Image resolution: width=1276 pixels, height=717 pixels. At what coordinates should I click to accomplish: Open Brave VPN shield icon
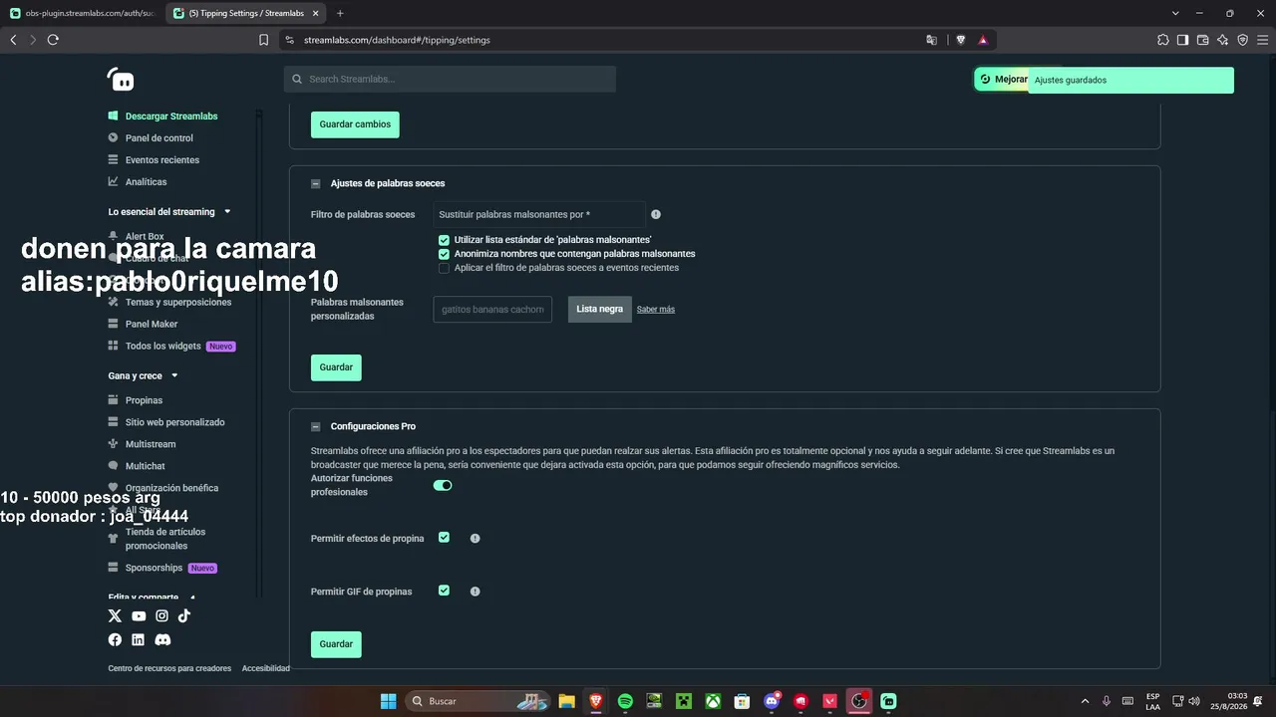1243,40
